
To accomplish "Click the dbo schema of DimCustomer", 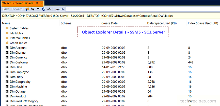I will pyautogui.click(x=64, y=62).
